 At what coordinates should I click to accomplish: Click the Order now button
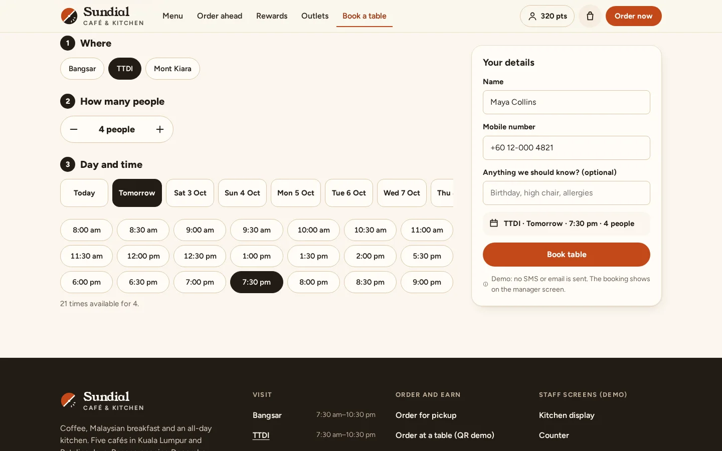click(x=634, y=16)
